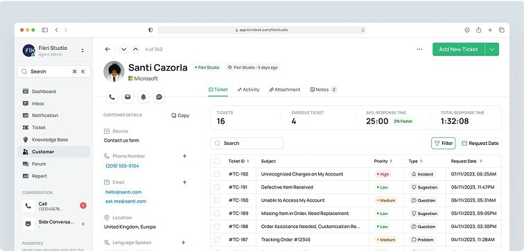Viewport: 524px width, 251px height.
Task: Switch to the Notes tab
Action: (323, 89)
